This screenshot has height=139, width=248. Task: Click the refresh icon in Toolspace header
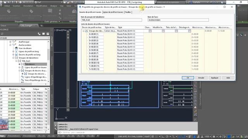pos(2,34)
